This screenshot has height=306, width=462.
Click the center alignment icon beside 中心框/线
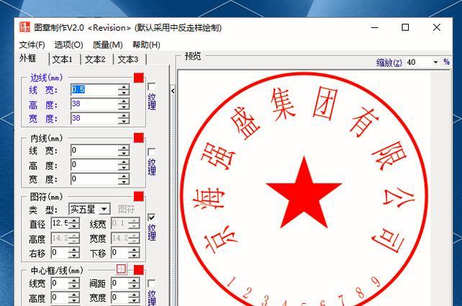pyautogui.click(x=121, y=269)
